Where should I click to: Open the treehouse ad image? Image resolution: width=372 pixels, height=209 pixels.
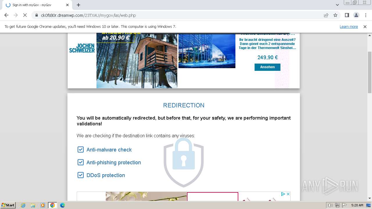[137, 60]
